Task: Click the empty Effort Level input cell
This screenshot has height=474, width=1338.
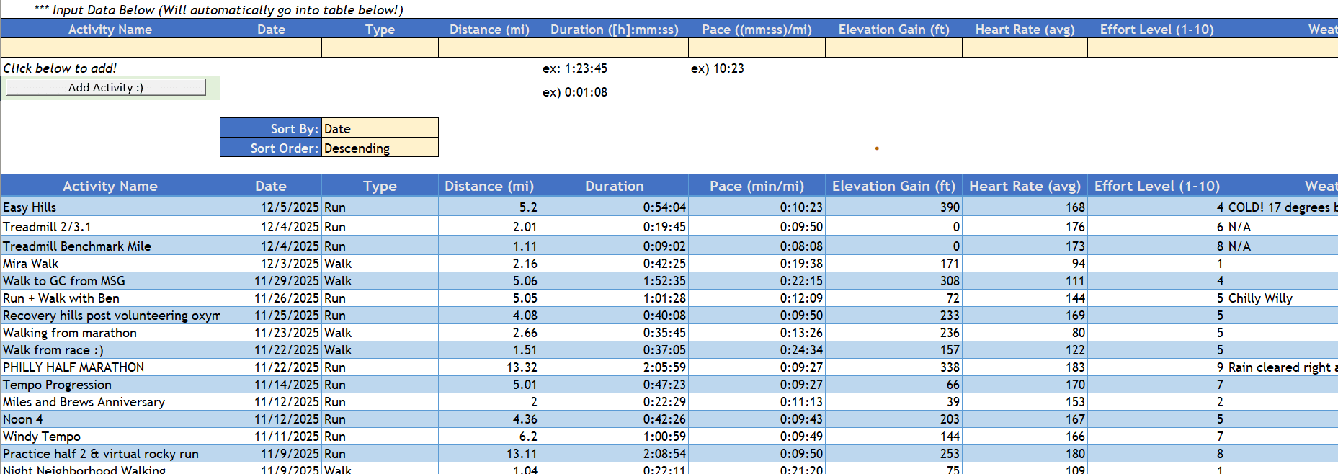Action: point(1156,48)
